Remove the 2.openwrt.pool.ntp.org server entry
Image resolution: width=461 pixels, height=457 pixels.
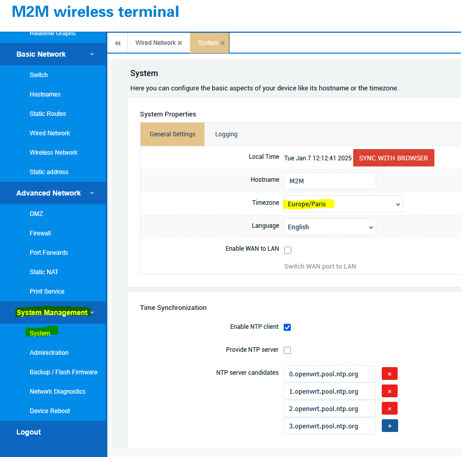coord(389,408)
